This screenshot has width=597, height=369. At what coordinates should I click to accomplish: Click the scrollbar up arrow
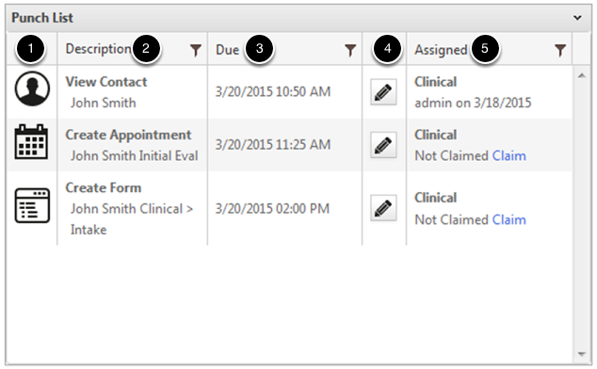(x=581, y=76)
